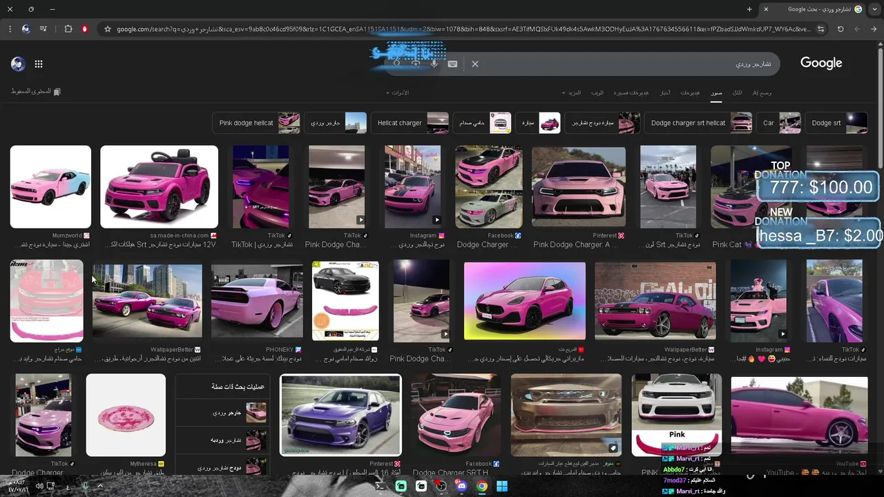Open the Tools (الأدوات) dropdown

[x=399, y=92]
